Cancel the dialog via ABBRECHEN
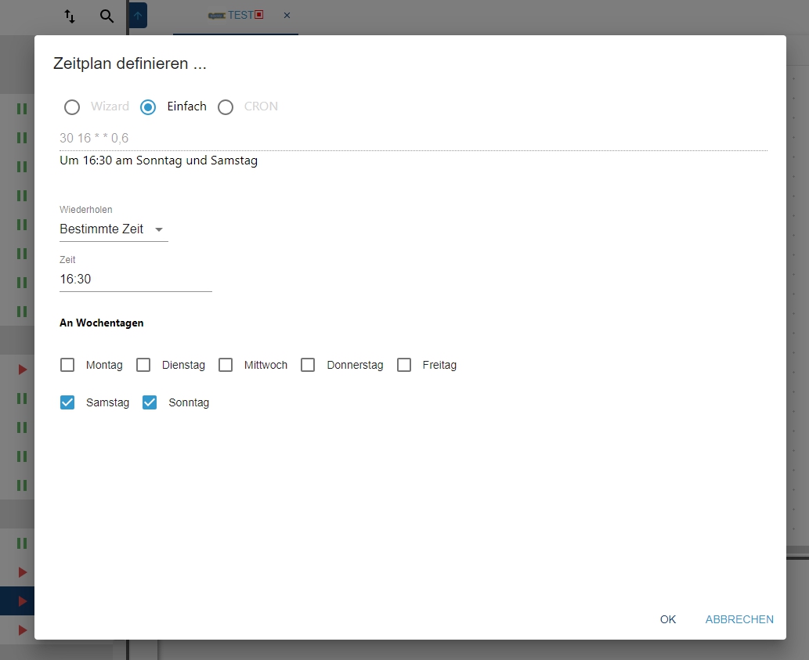The image size is (809, 660). 739,619
